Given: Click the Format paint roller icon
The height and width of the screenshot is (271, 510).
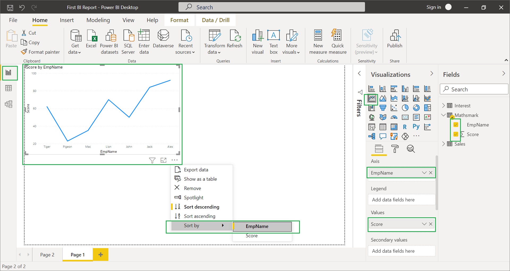Looking at the screenshot, I should (x=395, y=149).
